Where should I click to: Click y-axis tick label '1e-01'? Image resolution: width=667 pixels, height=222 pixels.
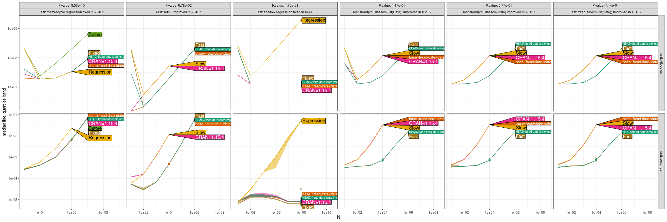[x=13, y=115]
